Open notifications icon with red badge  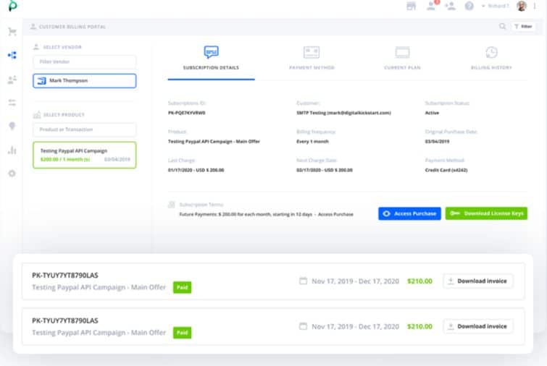click(433, 6)
